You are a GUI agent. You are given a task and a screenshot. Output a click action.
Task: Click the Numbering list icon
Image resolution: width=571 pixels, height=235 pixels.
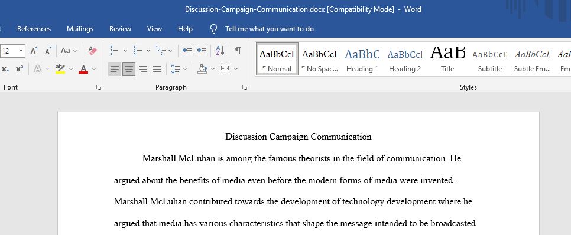(x=138, y=51)
